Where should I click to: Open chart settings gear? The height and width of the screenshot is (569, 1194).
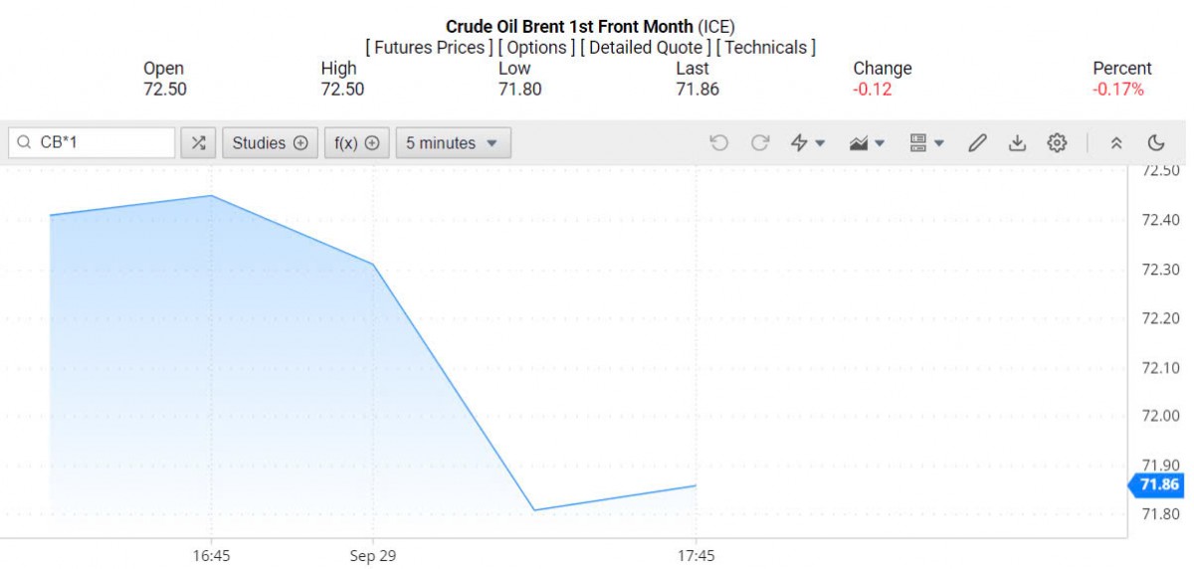[x=1057, y=143]
